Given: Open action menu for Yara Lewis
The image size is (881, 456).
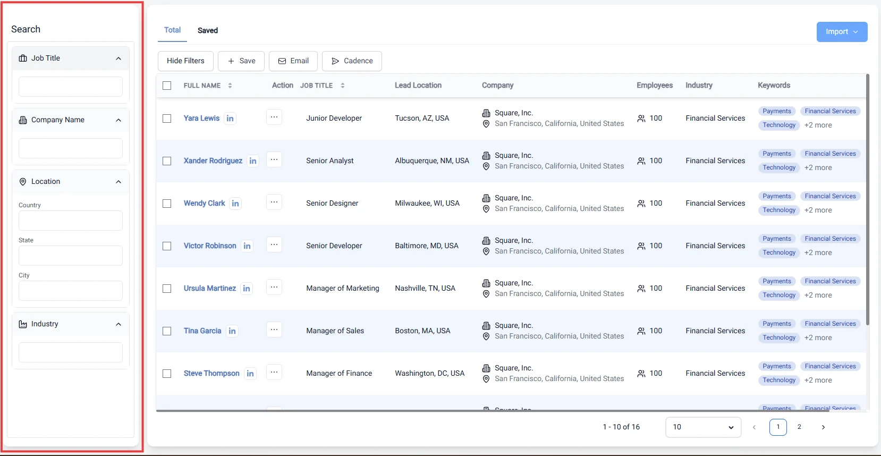Looking at the screenshot, I should point(274,117).
